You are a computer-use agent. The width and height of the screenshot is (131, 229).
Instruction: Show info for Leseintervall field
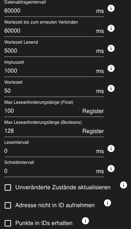pos(111,148)
